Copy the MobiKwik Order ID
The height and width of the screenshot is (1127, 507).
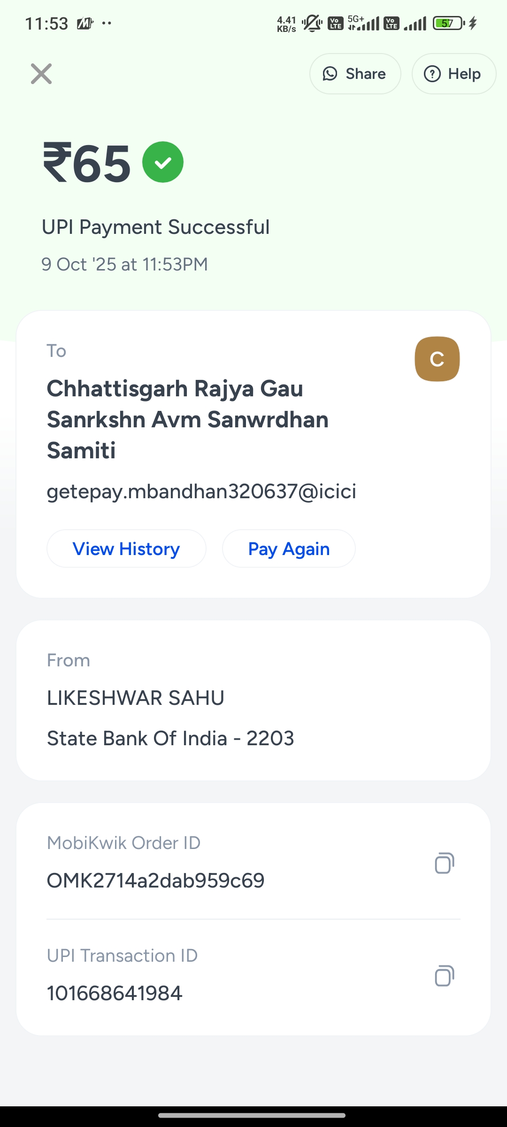coord(444,863)
